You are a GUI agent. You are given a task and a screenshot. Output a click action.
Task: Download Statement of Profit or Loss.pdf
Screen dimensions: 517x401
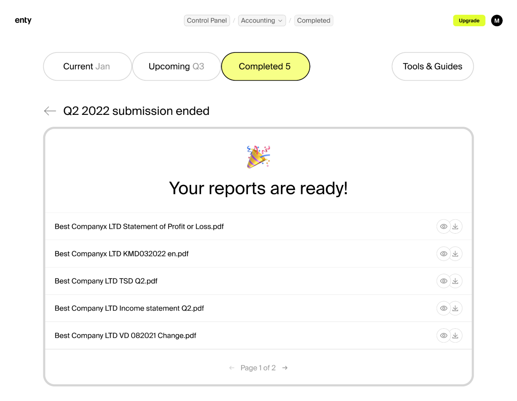point(455,227)
